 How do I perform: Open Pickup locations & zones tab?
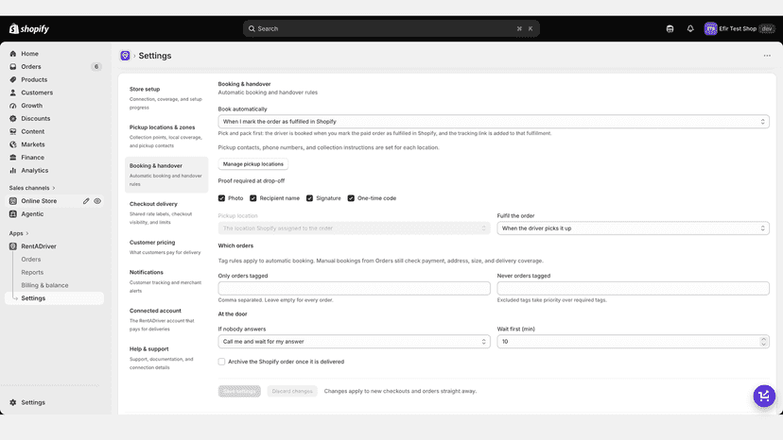(166, 136)
